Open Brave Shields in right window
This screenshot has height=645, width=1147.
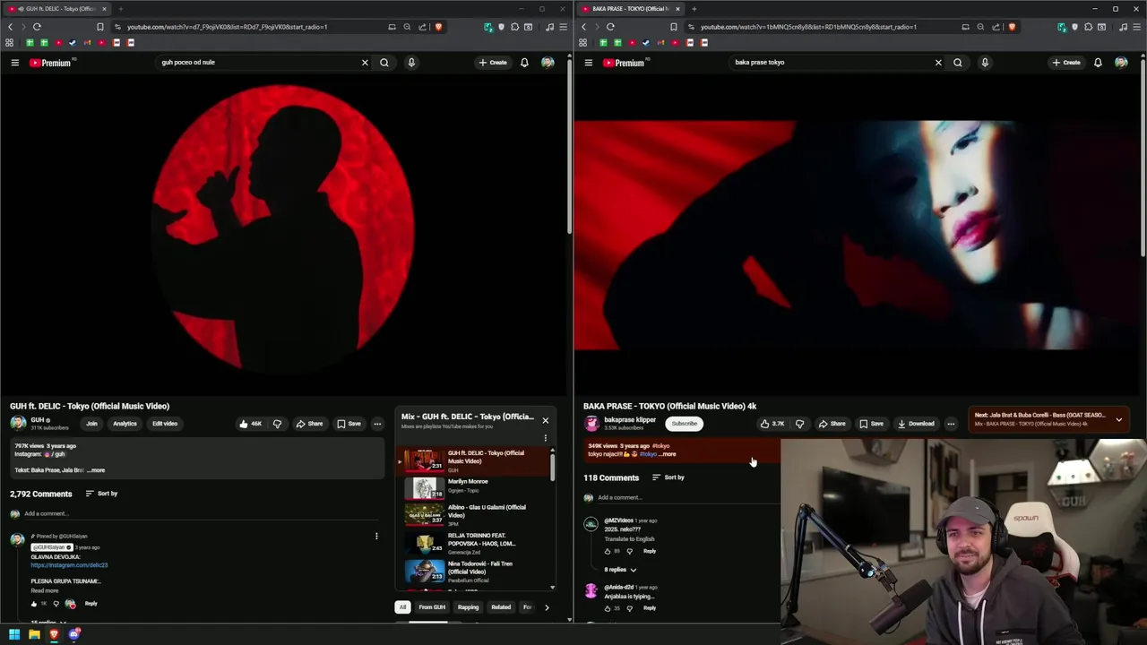1012,27
